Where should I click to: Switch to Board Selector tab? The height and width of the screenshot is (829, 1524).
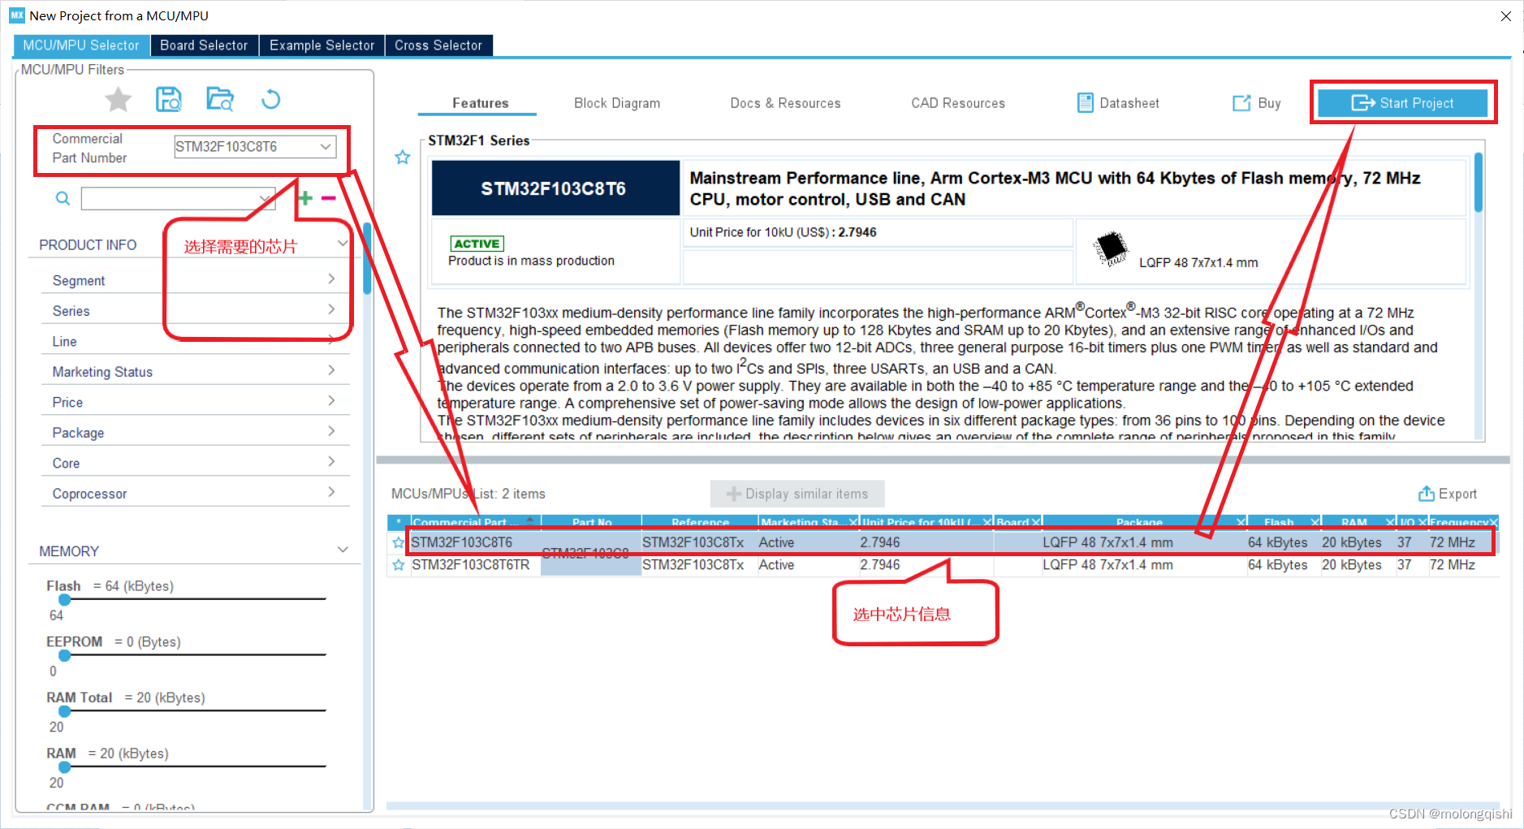point(204,45)
